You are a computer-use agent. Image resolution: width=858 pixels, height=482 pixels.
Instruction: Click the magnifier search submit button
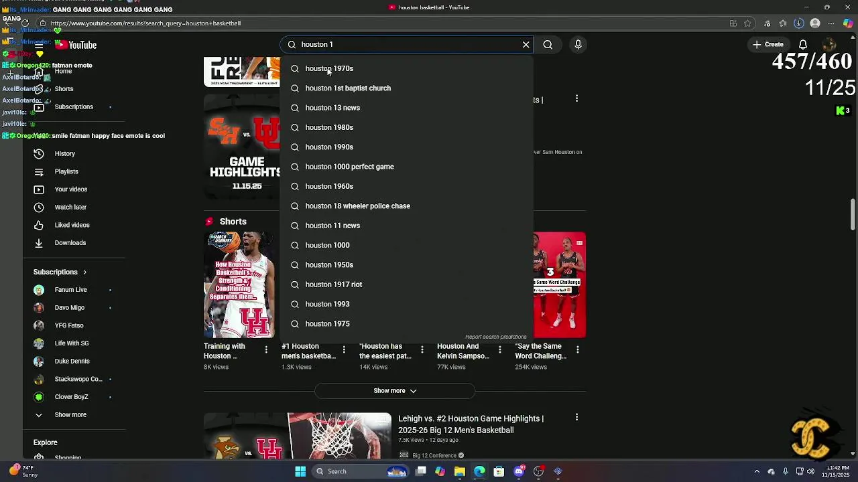point(548,45)
